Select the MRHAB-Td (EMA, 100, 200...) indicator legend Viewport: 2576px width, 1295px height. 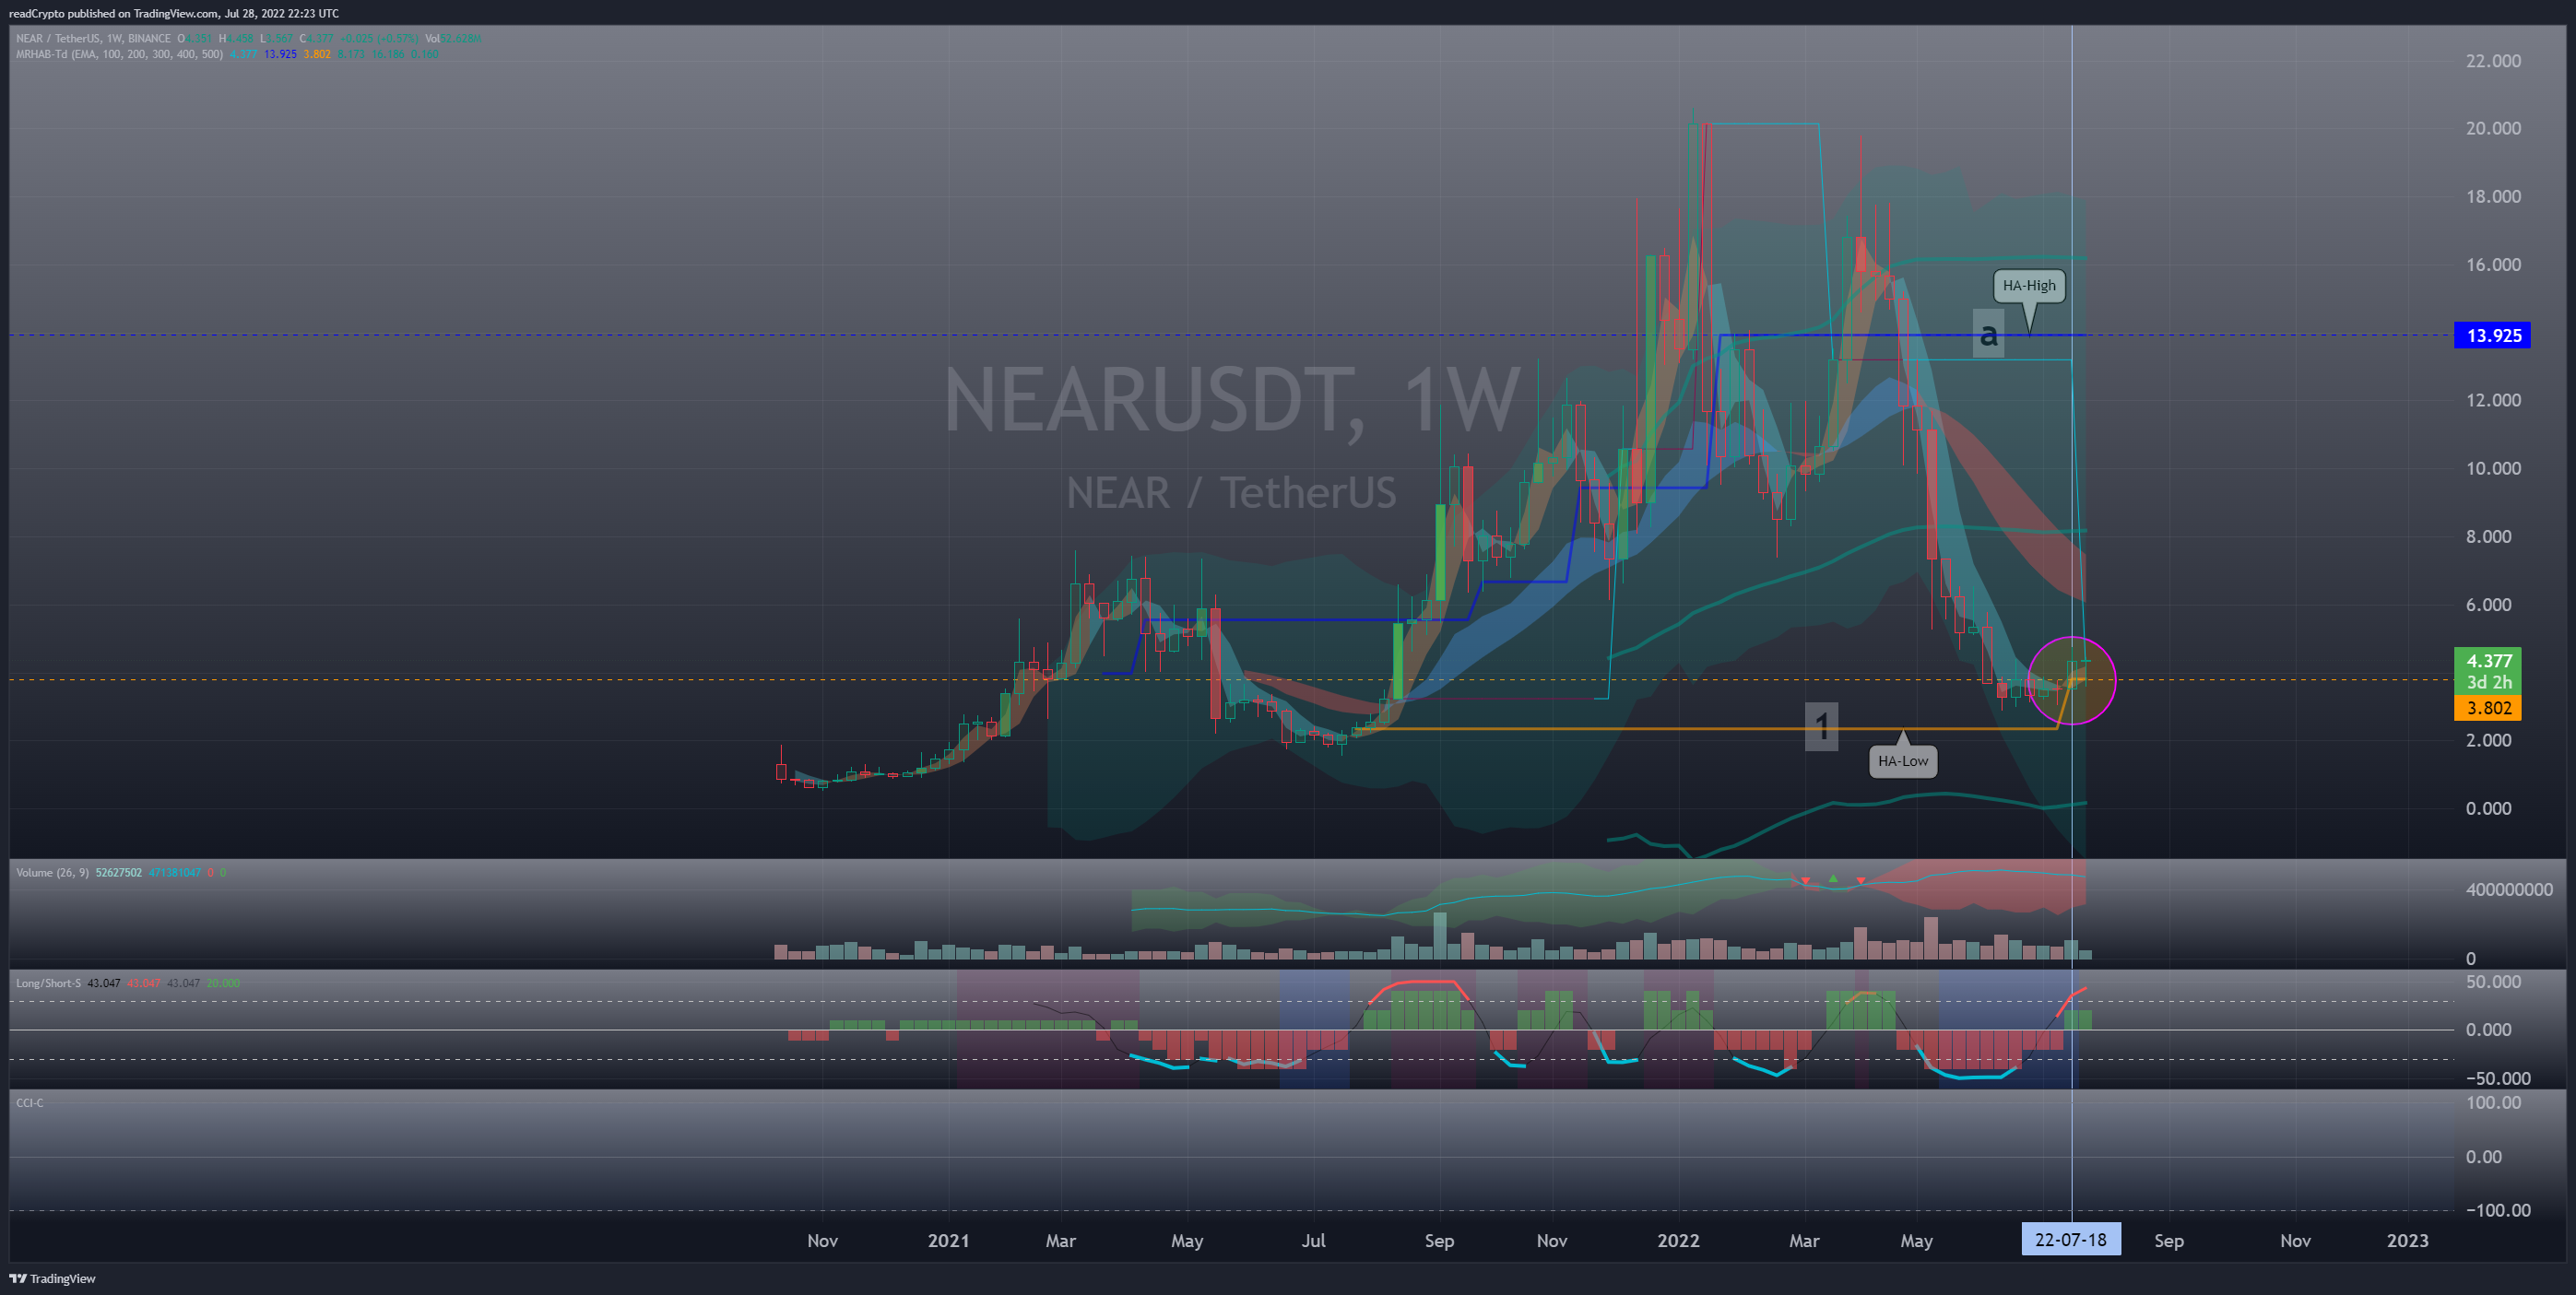pos(119,54)
